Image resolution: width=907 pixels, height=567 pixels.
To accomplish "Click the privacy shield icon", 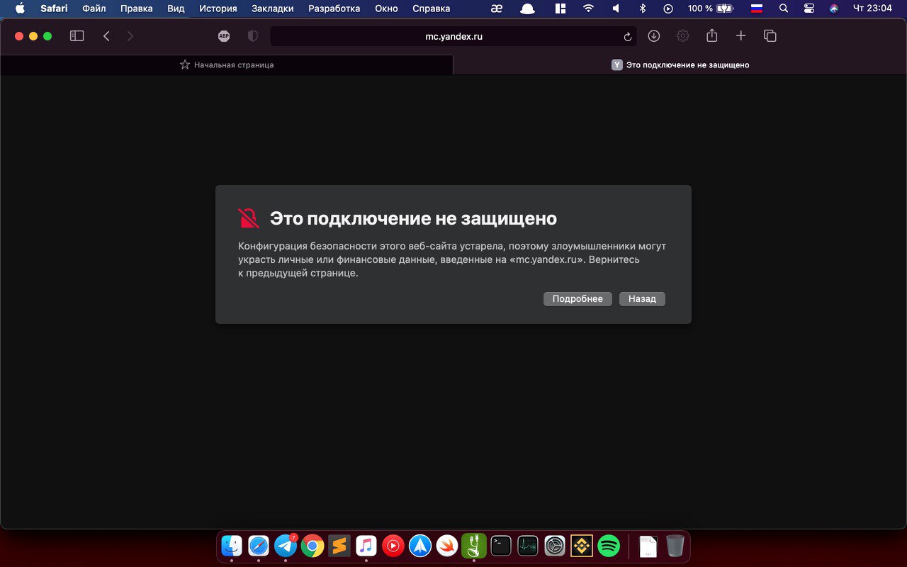I will [x=252, y=36].
